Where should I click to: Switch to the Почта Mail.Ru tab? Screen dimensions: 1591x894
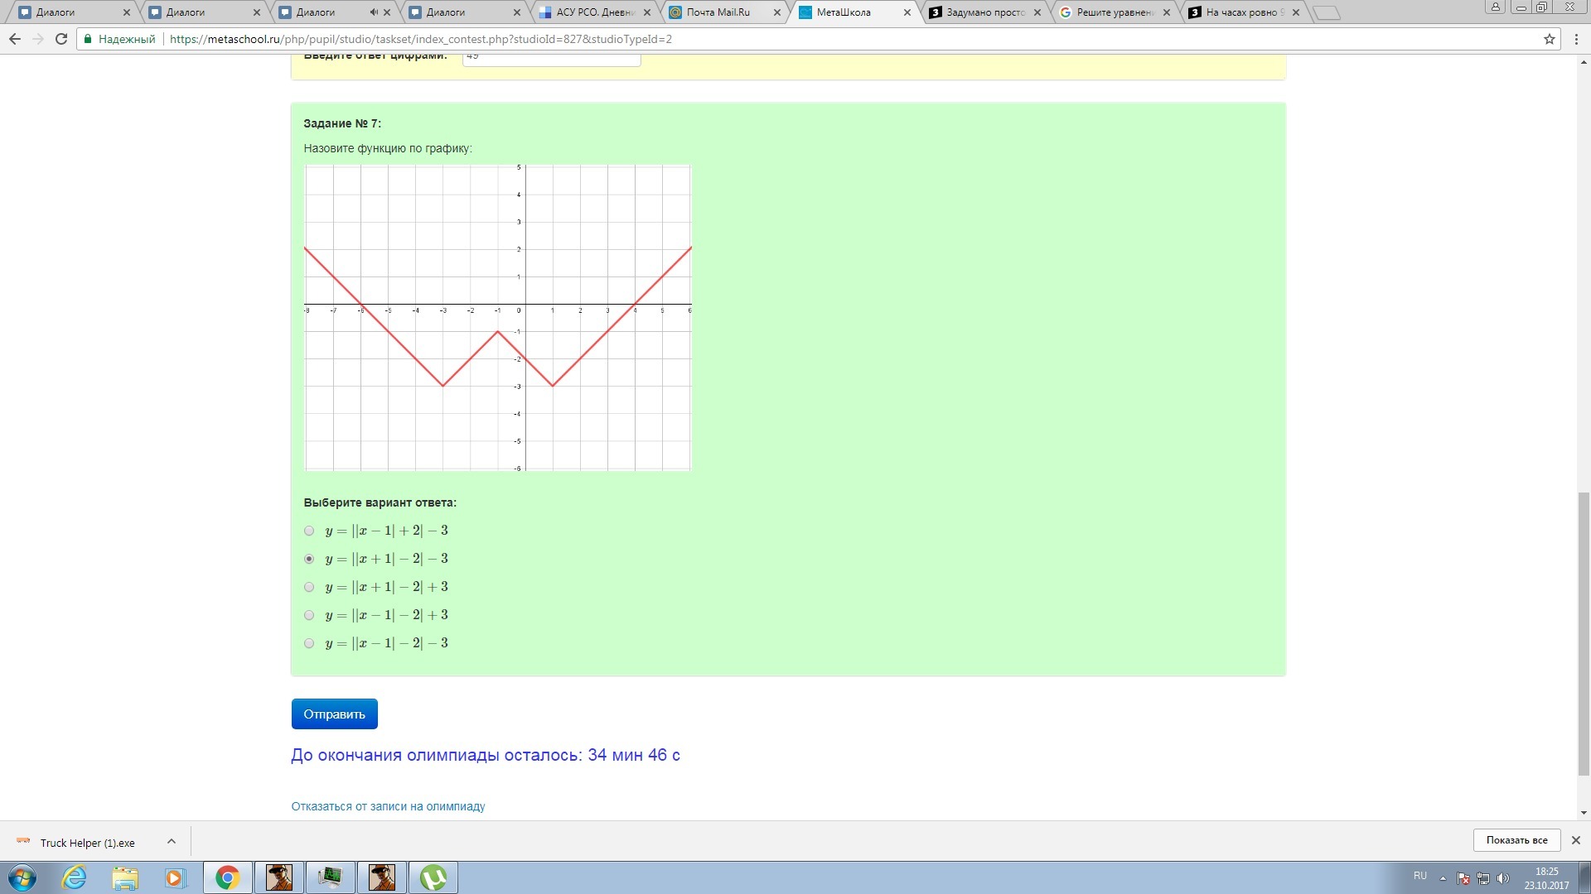[717, 12]
